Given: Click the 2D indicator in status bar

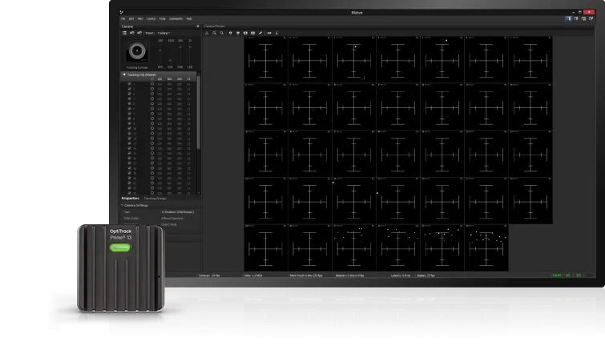Looking at the screenshot, I should (x=567, y=276).
